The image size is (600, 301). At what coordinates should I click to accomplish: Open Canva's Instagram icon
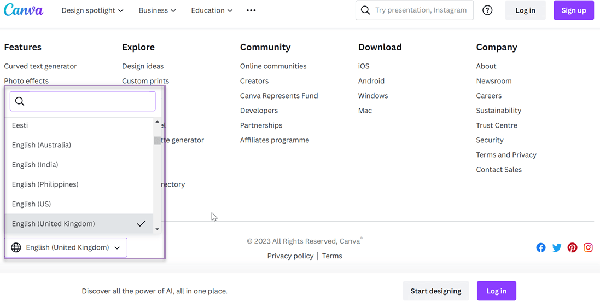tap(588, 247)
